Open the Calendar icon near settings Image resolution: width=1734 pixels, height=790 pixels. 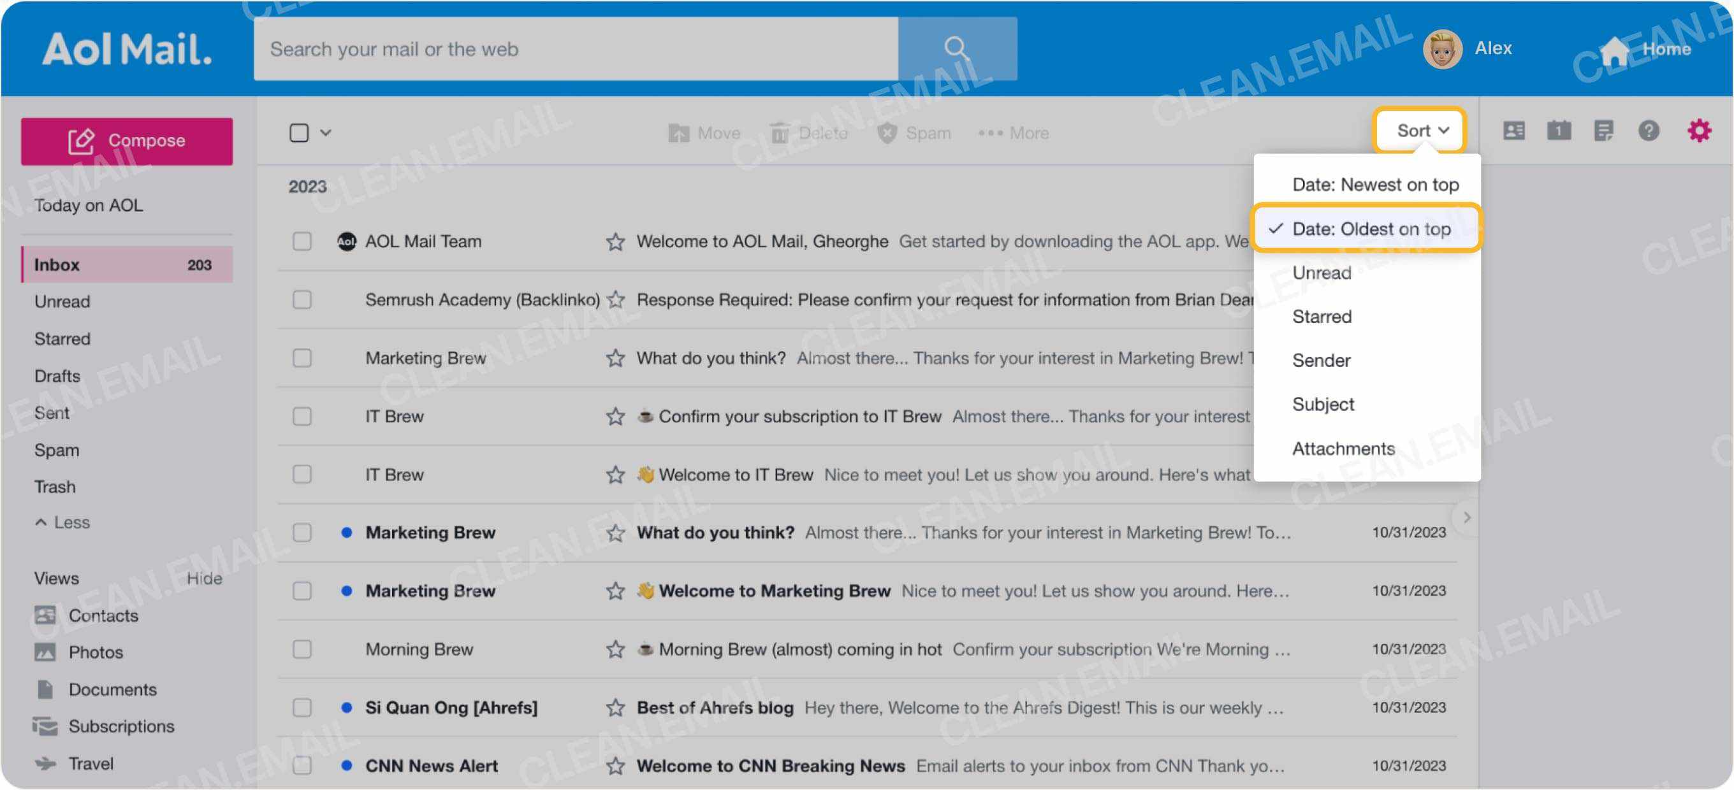1560,131
